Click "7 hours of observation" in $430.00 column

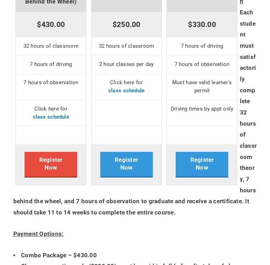[51, 82]
